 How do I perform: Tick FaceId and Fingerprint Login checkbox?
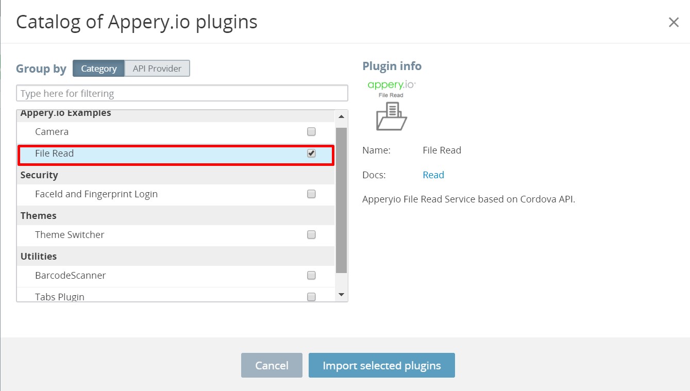311,194
